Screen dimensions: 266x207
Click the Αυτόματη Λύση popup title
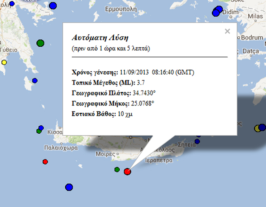(100, 38)
